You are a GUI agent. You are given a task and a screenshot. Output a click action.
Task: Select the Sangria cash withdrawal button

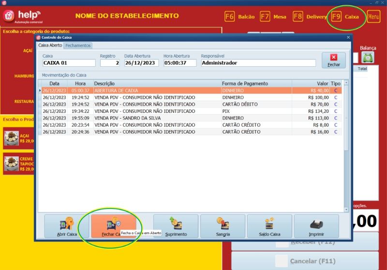coord(223,226)
